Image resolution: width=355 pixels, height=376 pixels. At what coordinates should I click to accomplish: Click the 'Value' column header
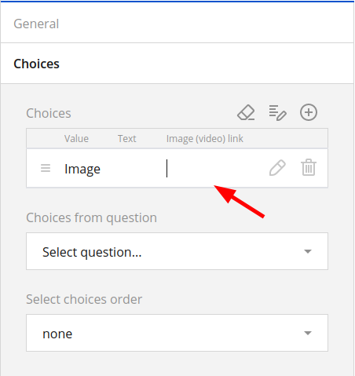76,139
